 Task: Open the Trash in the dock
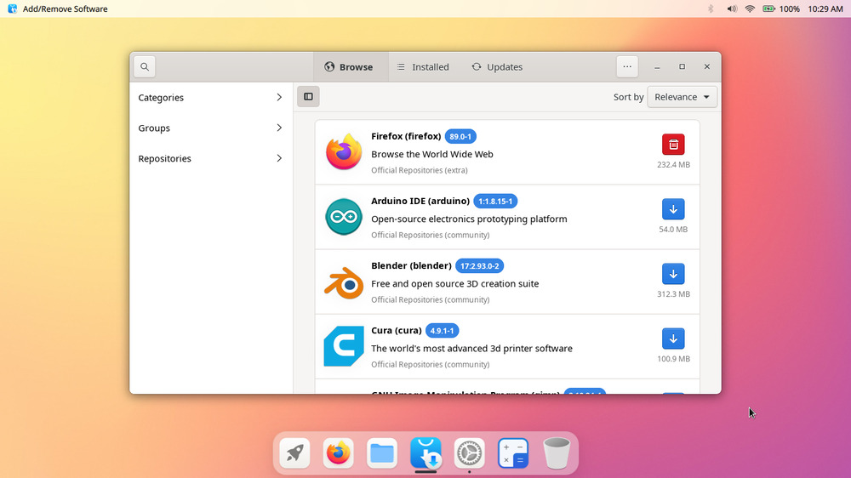point(557,453)
